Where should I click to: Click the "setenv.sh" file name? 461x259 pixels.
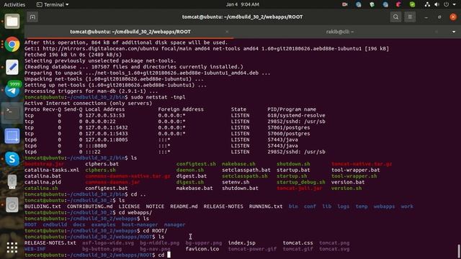236,182
